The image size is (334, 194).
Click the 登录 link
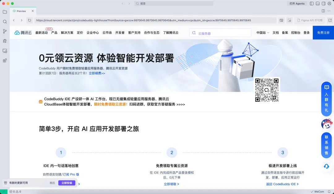[x=306, y=33]
